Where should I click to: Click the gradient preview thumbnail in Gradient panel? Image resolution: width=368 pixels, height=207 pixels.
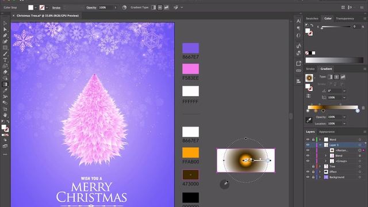pyautogui.click(x=309, y=78)
